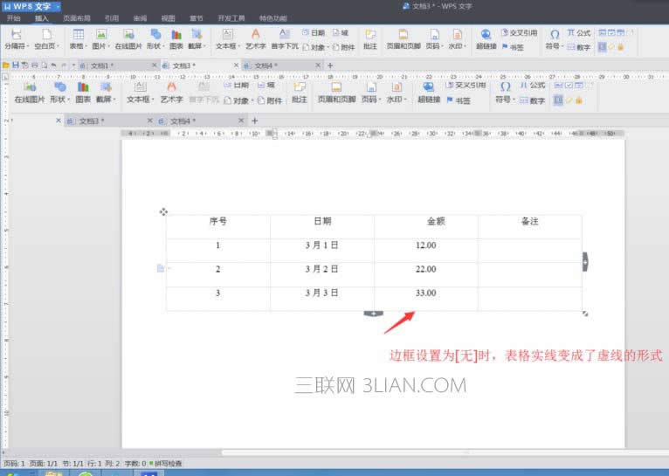Switch to the 开发工具 developer tab
The width and height of the screenshot is (669, 476).
(231, 18)
